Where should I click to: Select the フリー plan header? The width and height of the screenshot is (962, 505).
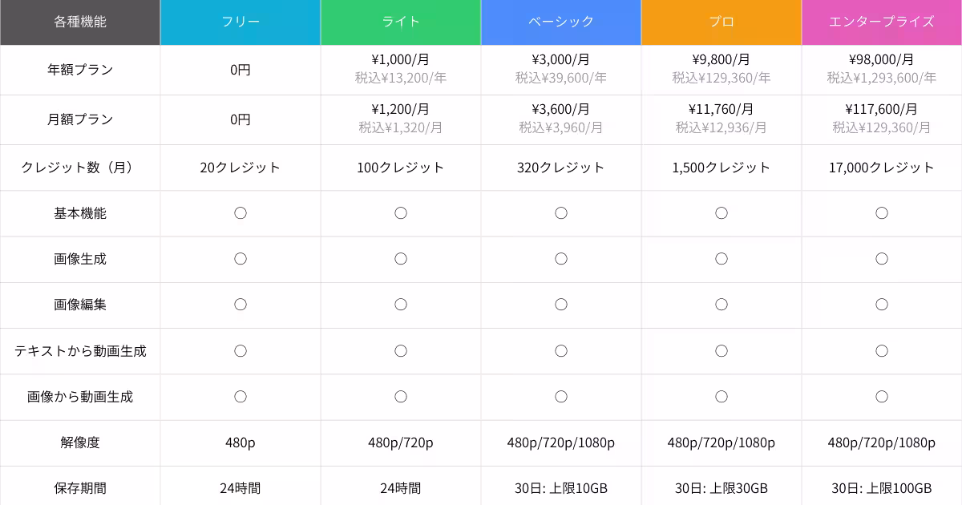tap(240, 22)
